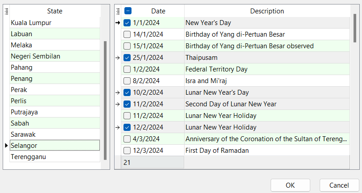The width and height of the screenshot is (362, 193).
Task: Click the Cancel button
Action: pos(339,185)
